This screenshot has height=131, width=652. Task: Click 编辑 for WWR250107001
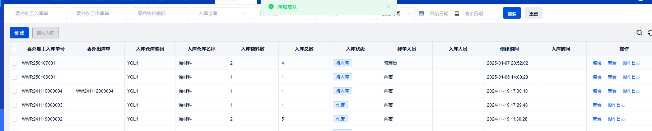coord(597,63)
